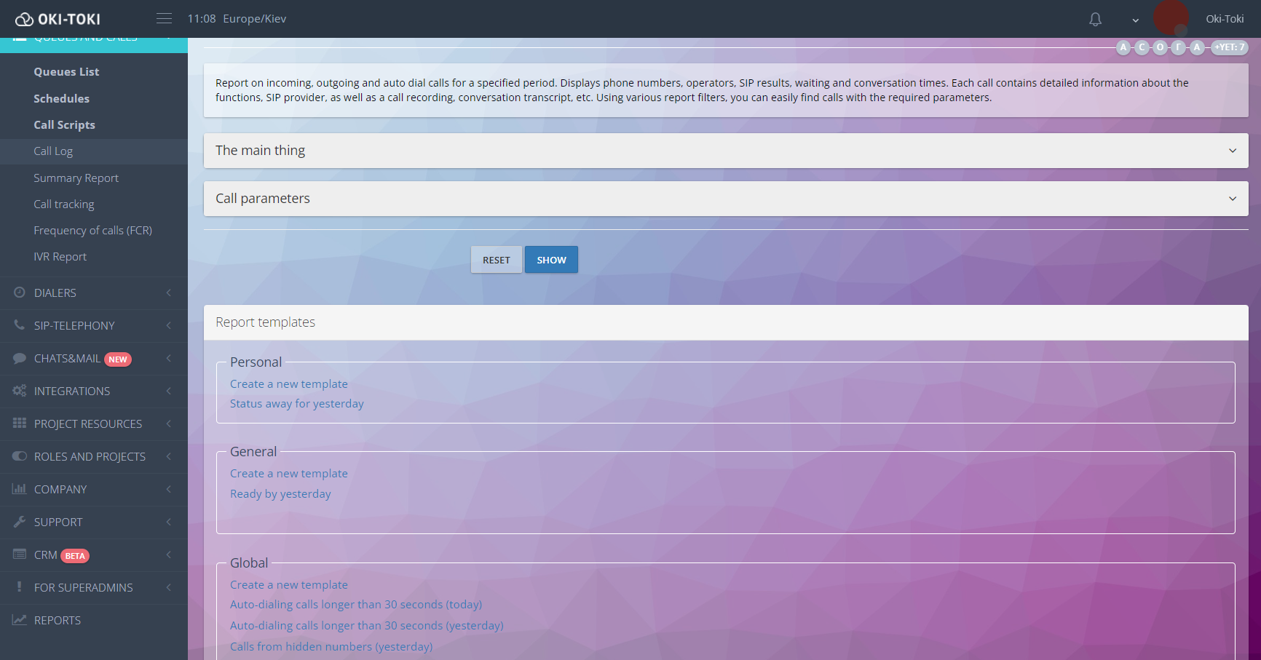
Task: Create a new Personal template
Action: (289, 384)
